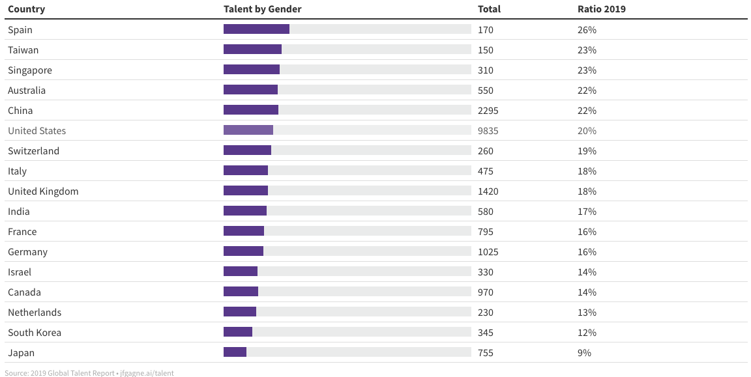The width and height of the screenshot is (751, 377).
Task: Click the United States total 9835
Action: tap(488, 131)
